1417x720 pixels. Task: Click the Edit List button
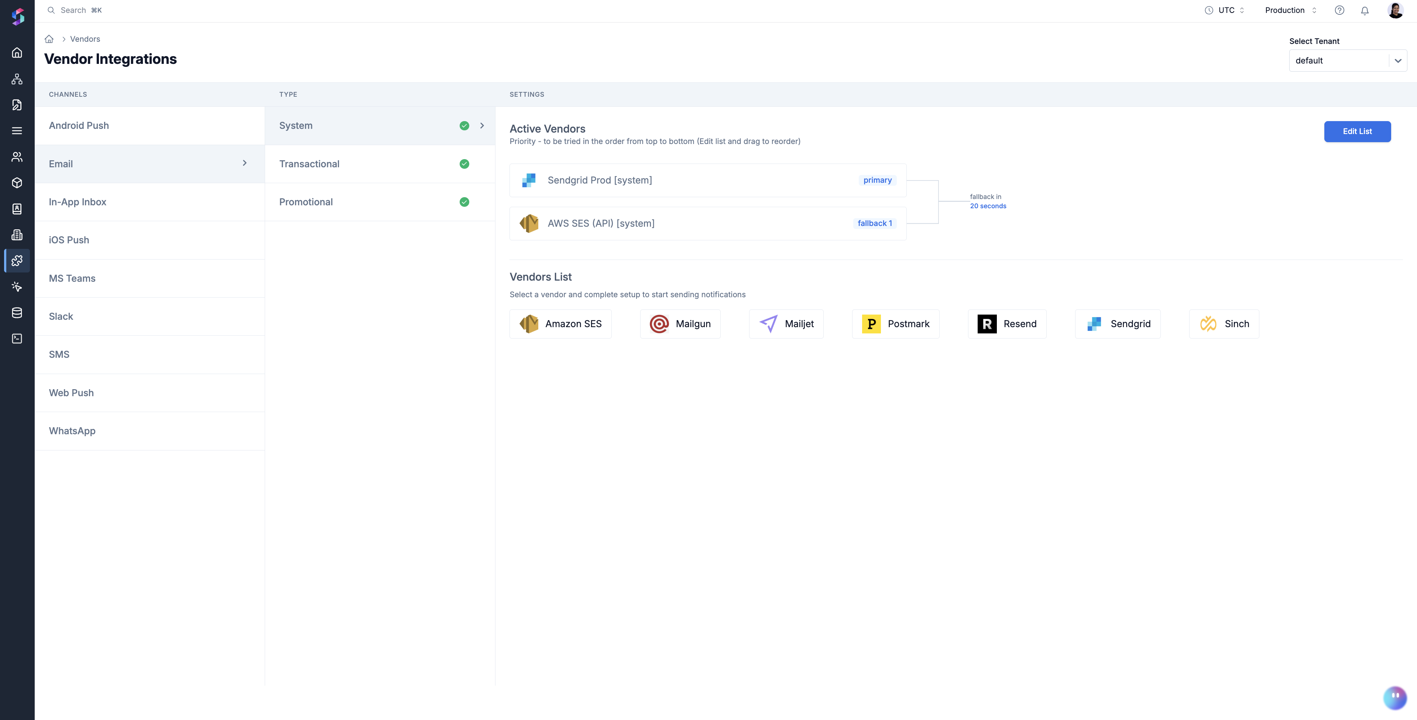[x=1357, y=131]
